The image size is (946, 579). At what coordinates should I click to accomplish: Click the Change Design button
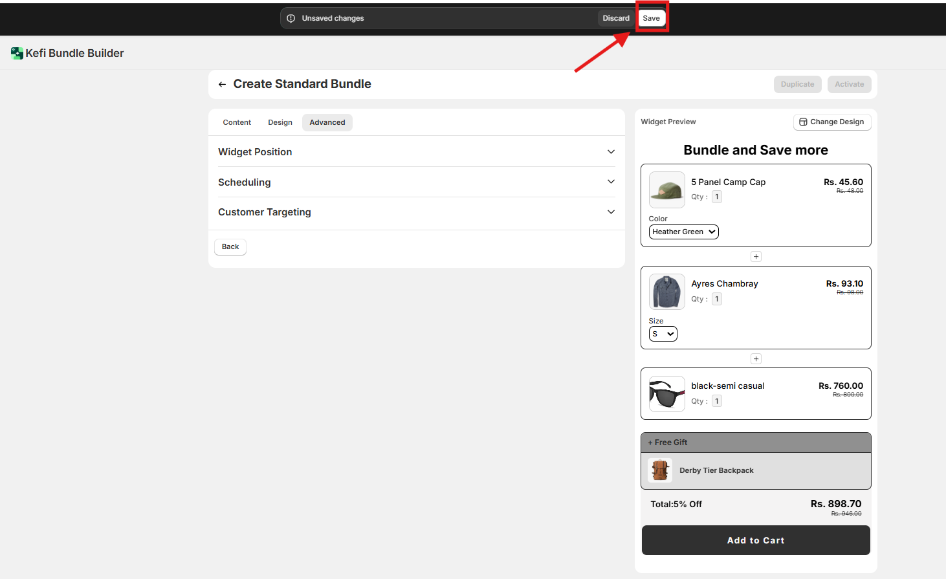tap(831, 122)
